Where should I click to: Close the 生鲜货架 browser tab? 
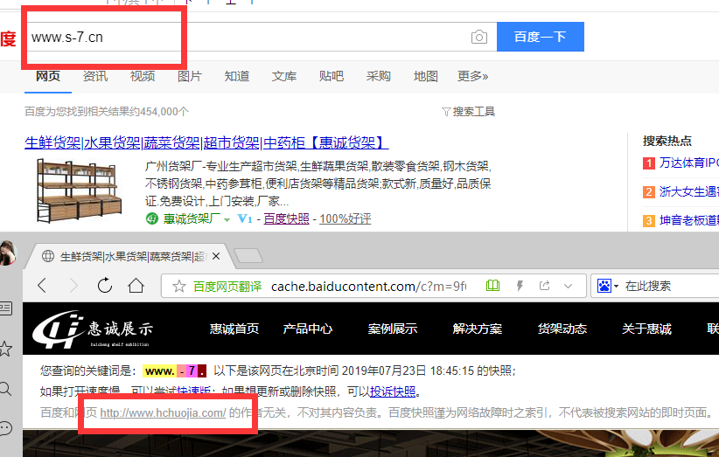(216, 256)
